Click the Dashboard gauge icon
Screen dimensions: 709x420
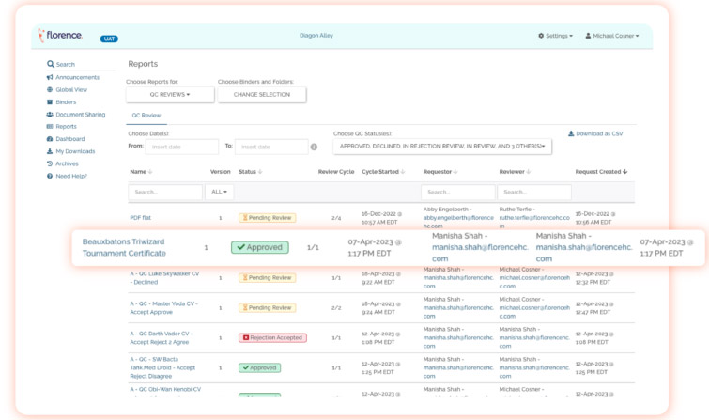coord(51,139)
